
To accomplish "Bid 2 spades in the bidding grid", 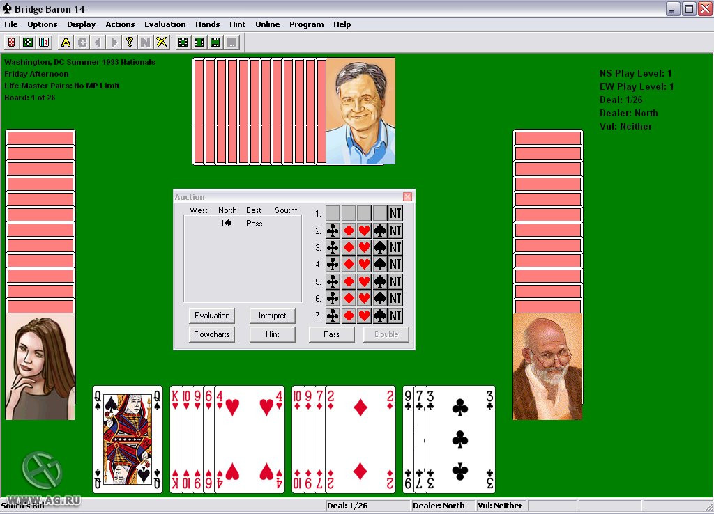I will coord(380,231).
